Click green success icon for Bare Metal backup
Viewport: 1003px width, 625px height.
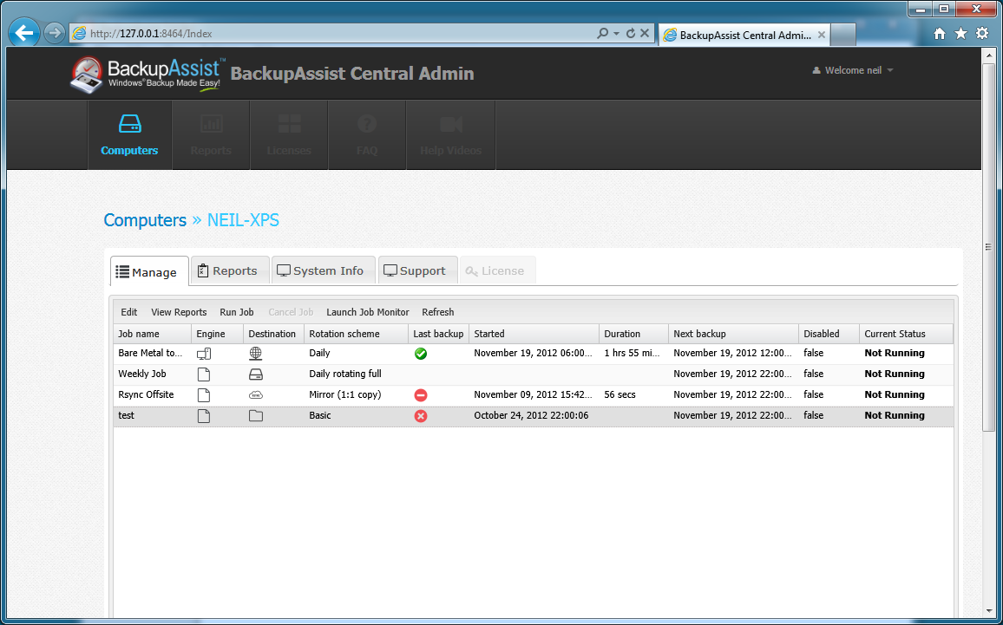420,354
